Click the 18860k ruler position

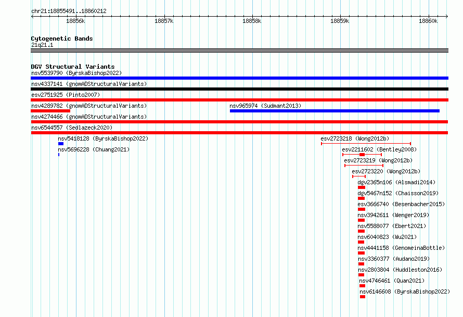coord(428,21)
